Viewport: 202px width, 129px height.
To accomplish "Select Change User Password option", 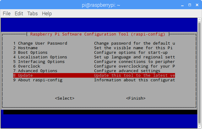I will pos(94,43).
